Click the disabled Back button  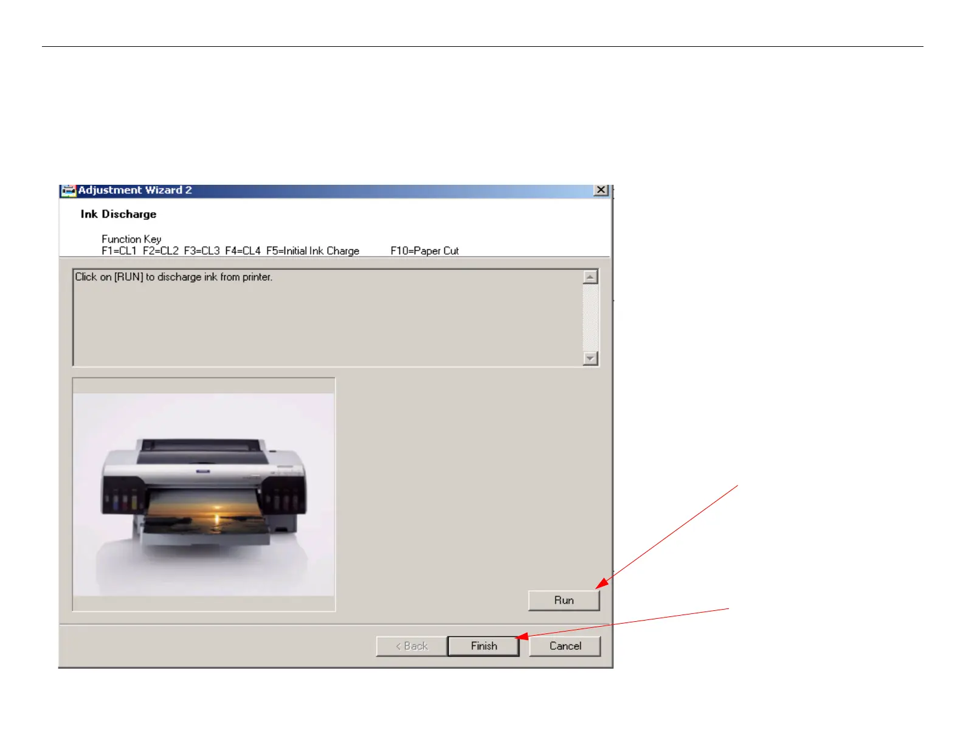coord(412,646)
